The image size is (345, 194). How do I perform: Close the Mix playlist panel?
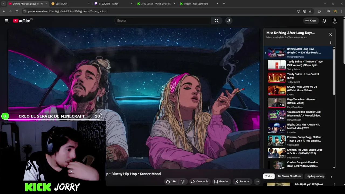(x=331, y=34)
